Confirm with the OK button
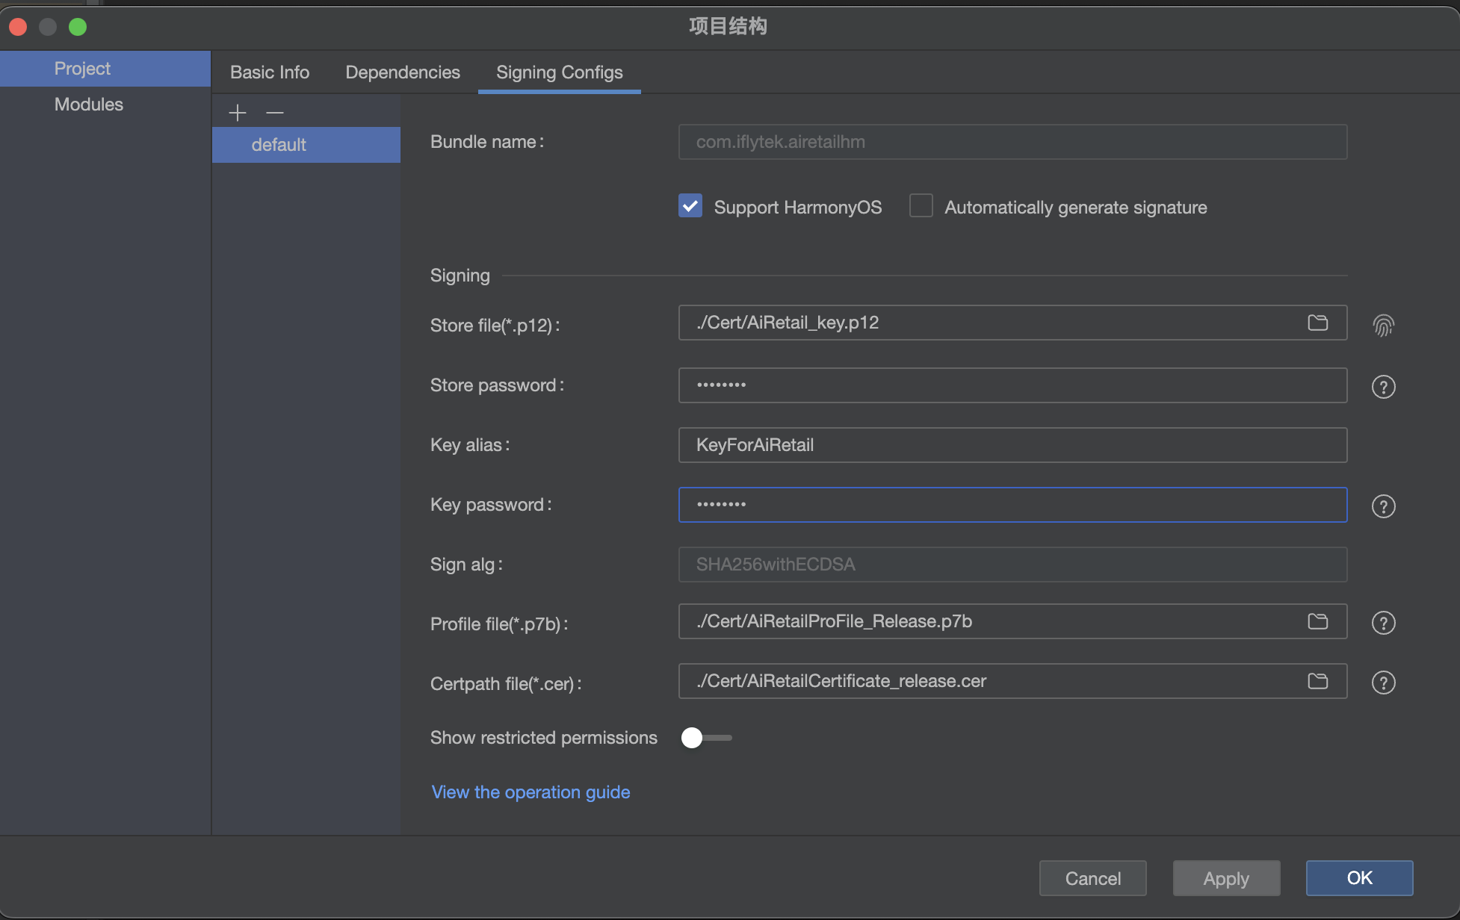Viewport: 1460px width, 920px height. [x=1360, y=878]
